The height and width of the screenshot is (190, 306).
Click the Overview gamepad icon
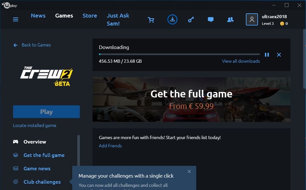point(16,142)
